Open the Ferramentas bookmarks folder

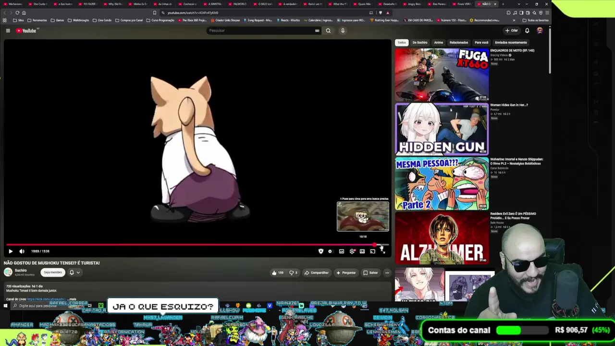tap(37, 20)
